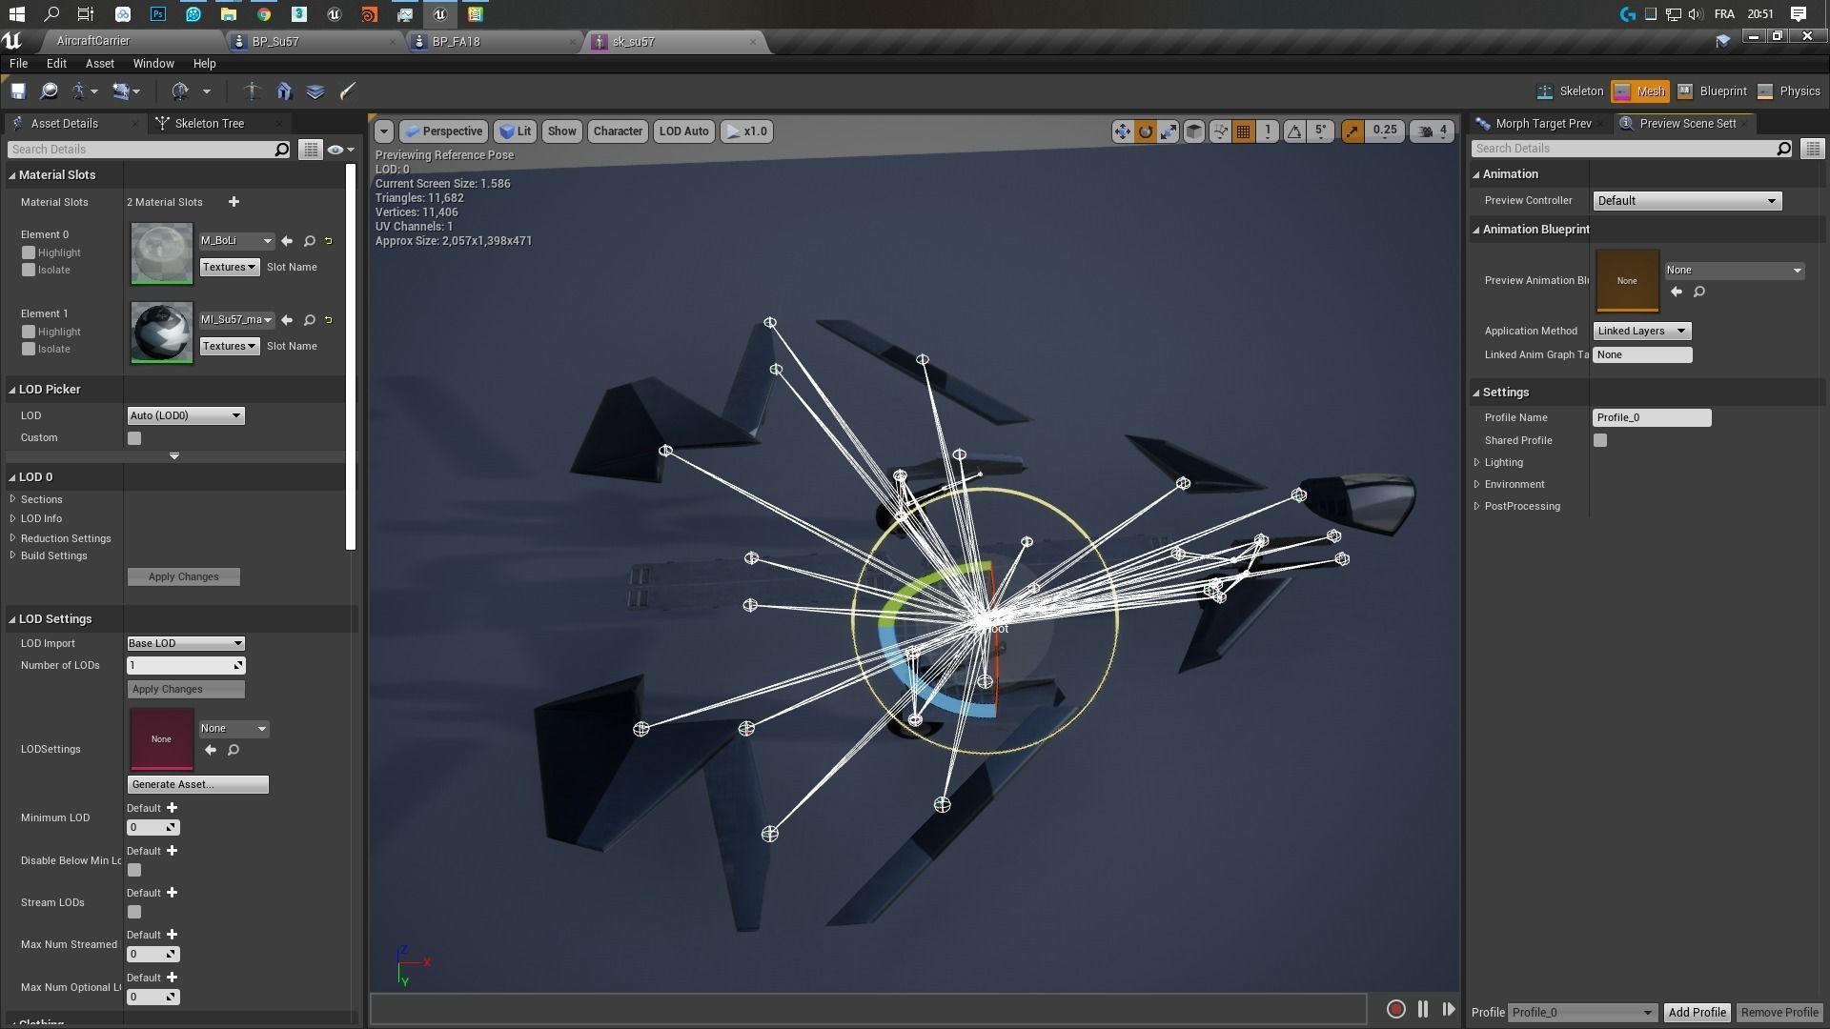1830x1029 pixels.
Task: Click the M_BoLi material thumbnail
Action: (161, 252)
